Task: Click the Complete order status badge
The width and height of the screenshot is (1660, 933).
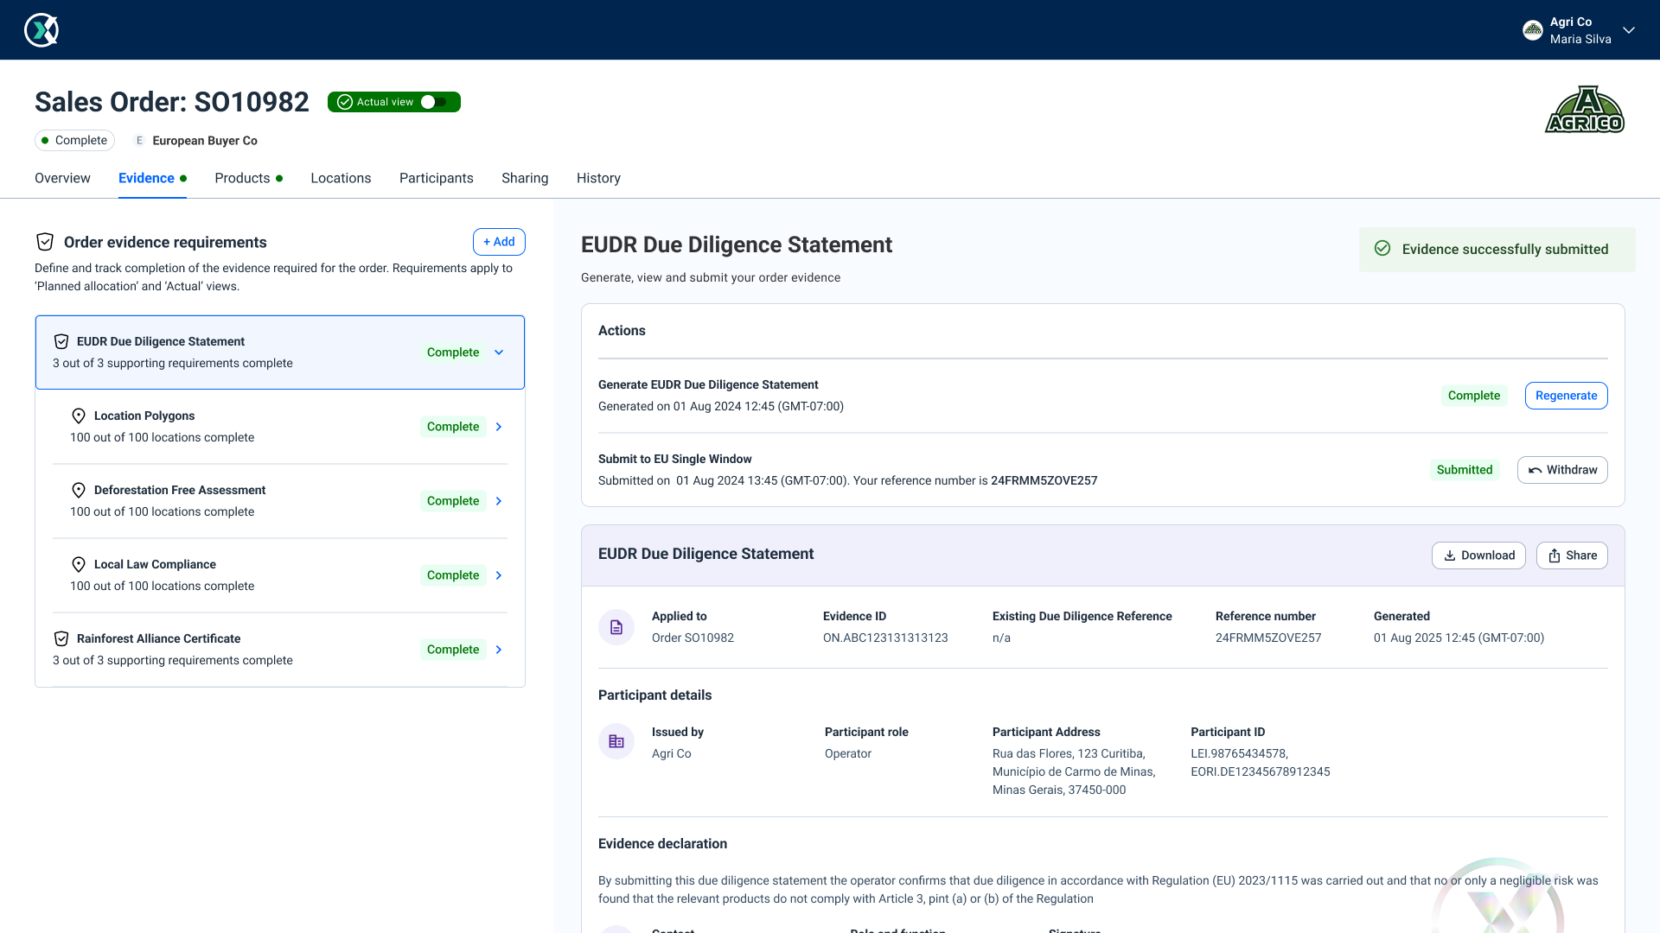Action: (74, 141)
